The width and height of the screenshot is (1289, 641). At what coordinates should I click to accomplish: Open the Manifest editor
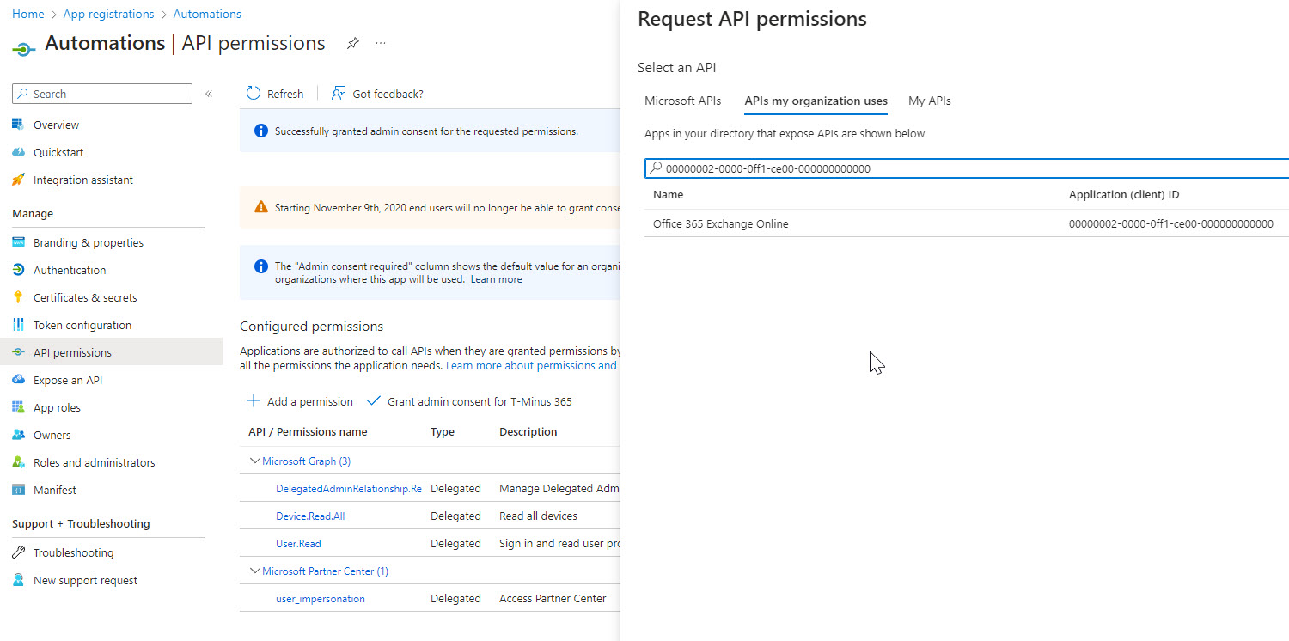(55, 490)
